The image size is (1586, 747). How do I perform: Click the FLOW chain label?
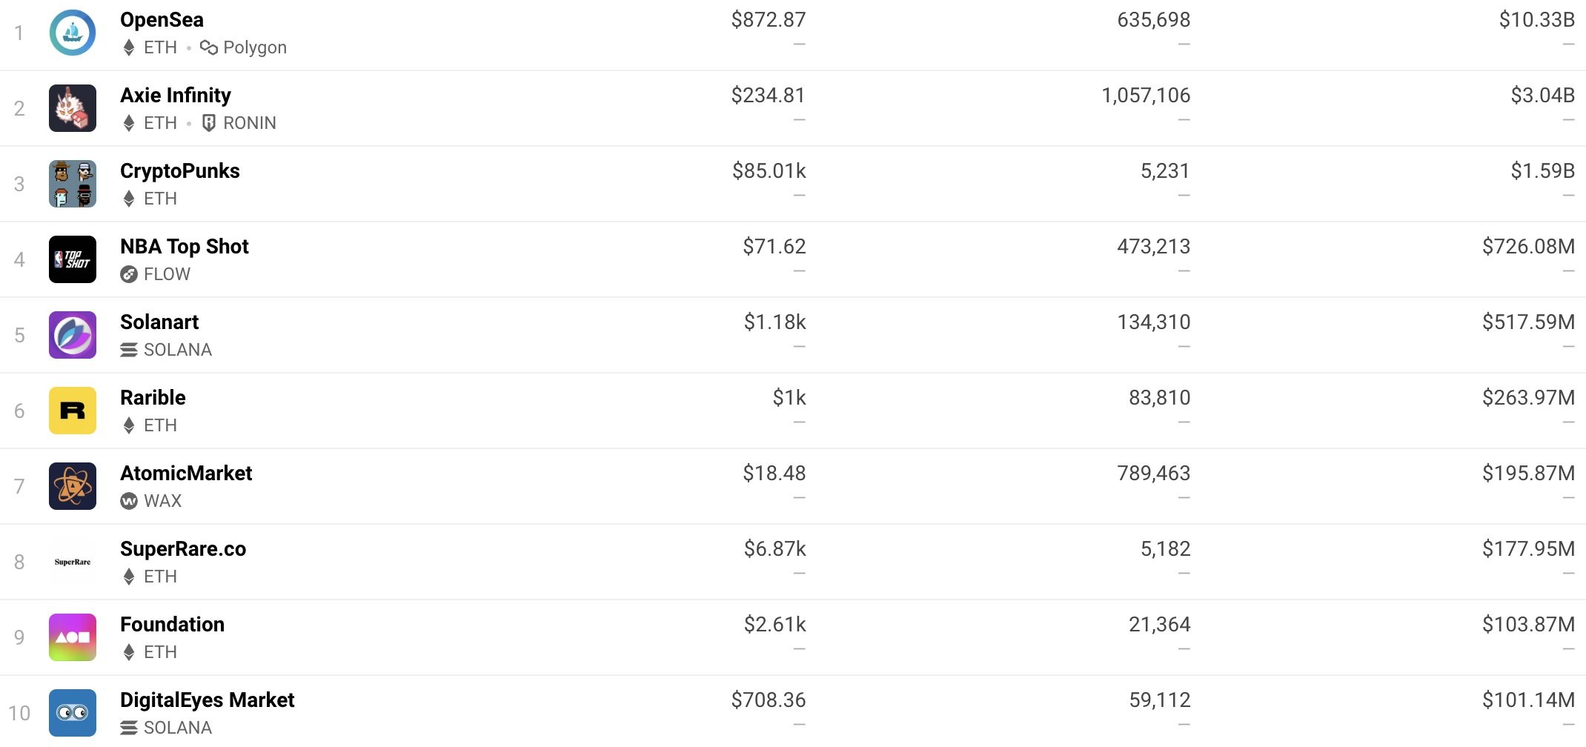click(156, 274)
